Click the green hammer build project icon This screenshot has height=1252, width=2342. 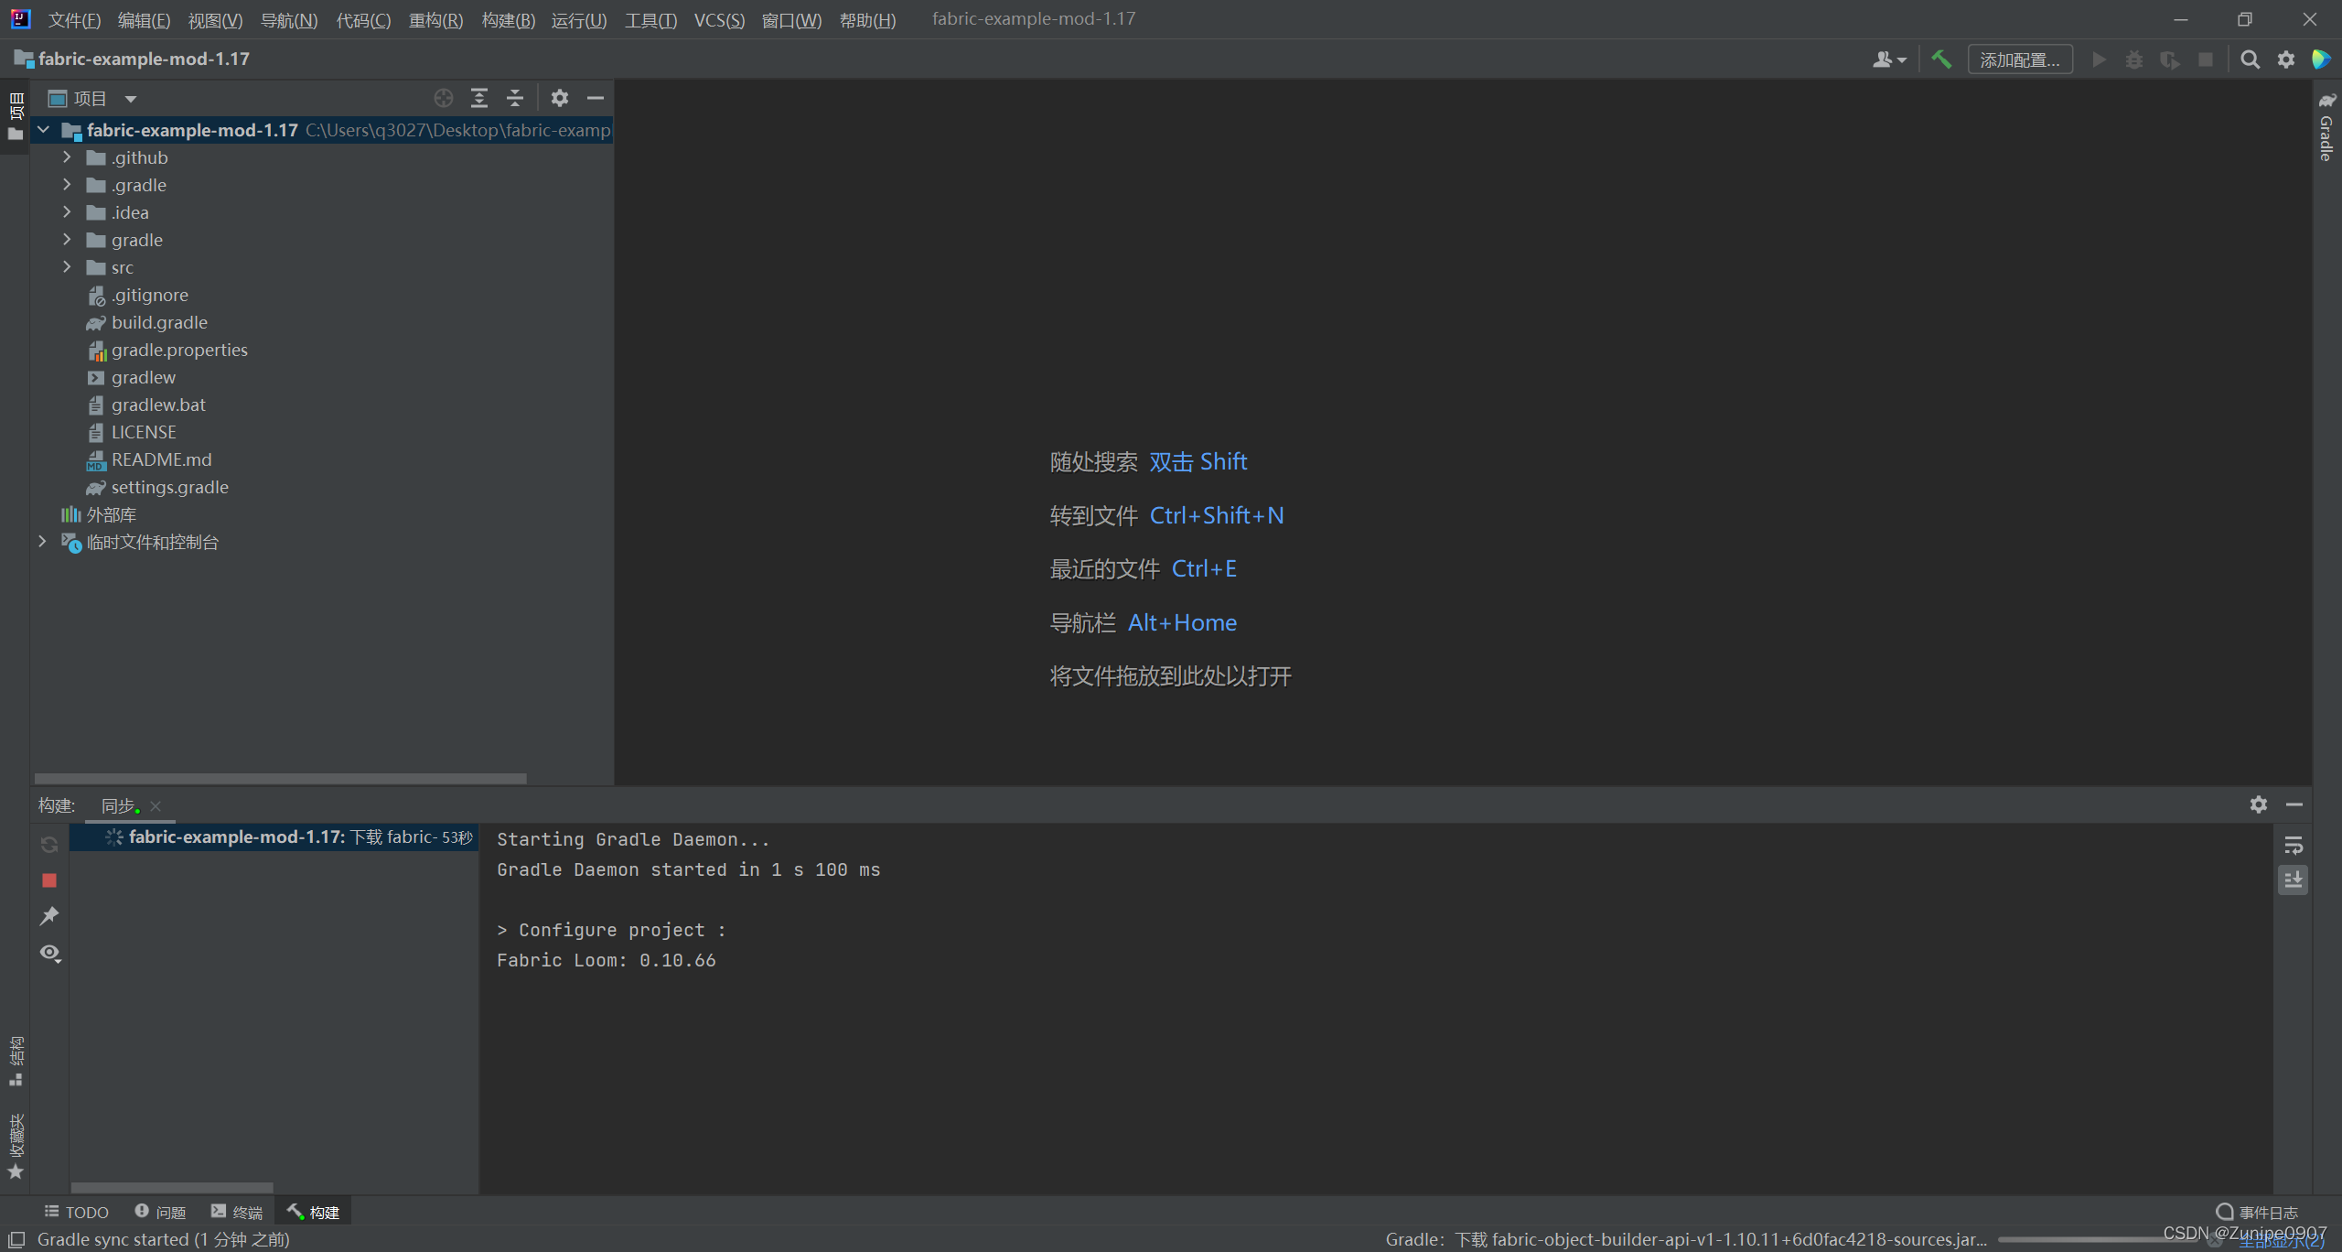pyautogui.click(x=1941, y=59)
